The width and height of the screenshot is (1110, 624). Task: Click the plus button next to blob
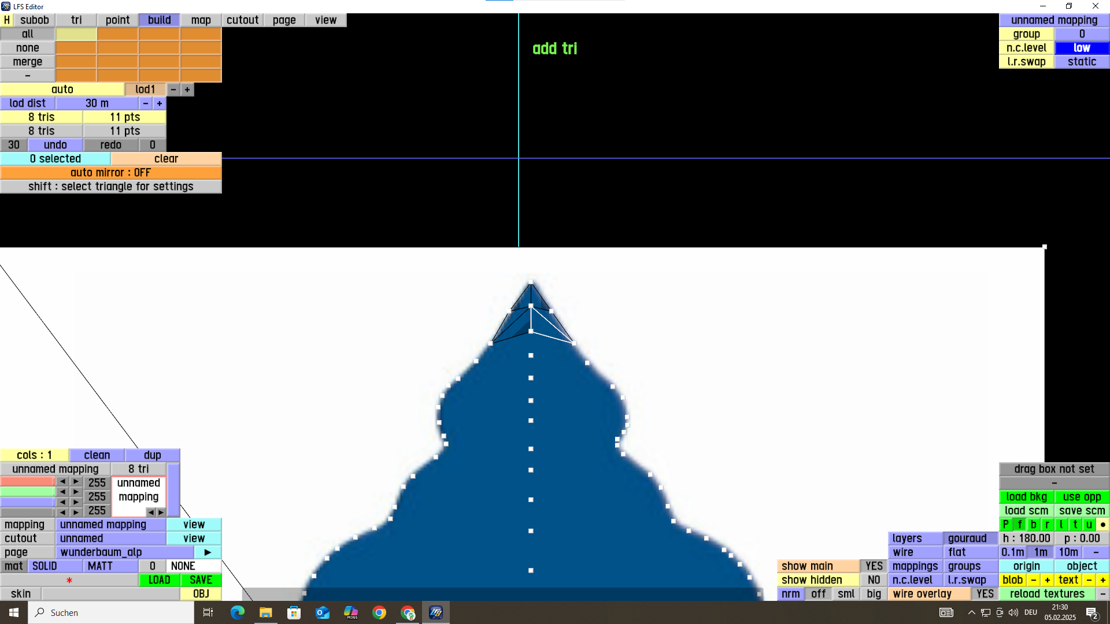(1047, 580)
